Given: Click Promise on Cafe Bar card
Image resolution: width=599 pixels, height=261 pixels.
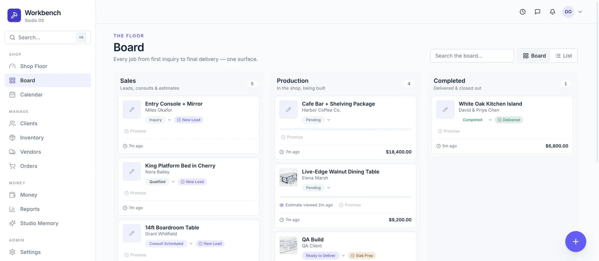Looking at the screenshot, I should point(292,137).
